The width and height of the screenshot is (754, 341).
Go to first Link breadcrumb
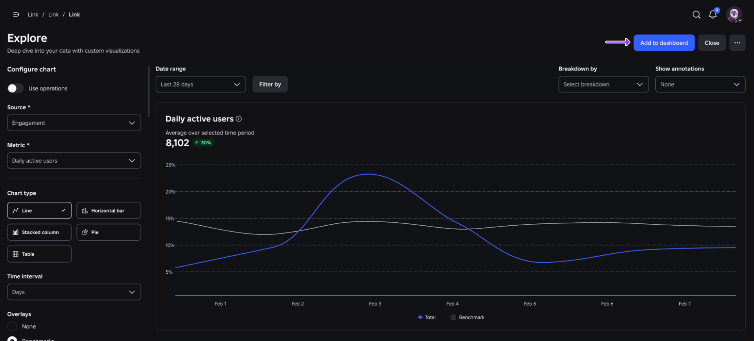pyautogui.click(x=33, y=15)
